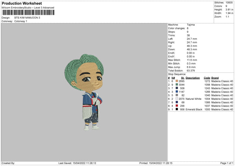This screenshot has width=235, height=166.
Task: Click the 'St.' column header
Action: [183, 78]
